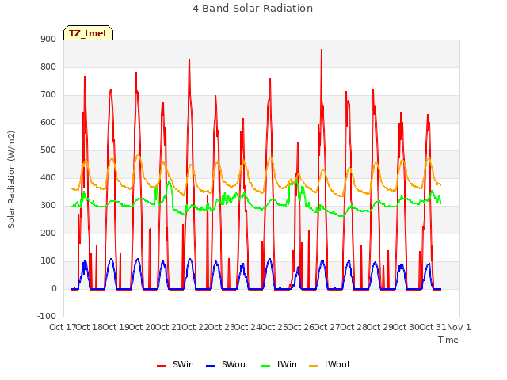
Task: Click the orange LWout legend color marker
Action: (x=314, y=366)
